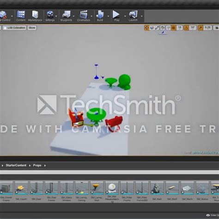219x219 pixels.
Task: Select the SM_Rock asset thumbnail
Action: point(157,188)
